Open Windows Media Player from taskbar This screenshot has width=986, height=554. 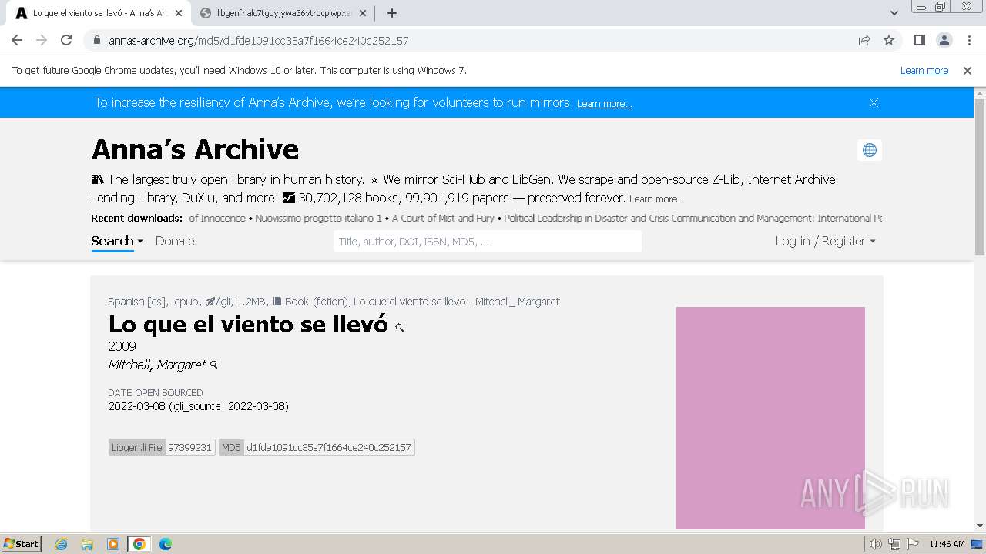coord(113,544)
